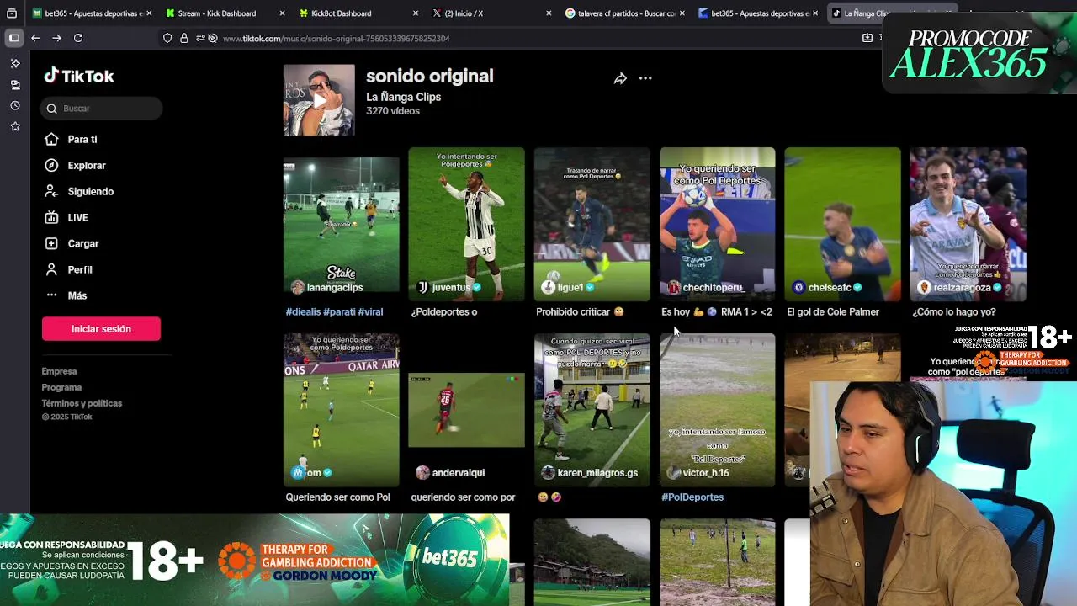Reload the TikTok page

tap(78, 38)
